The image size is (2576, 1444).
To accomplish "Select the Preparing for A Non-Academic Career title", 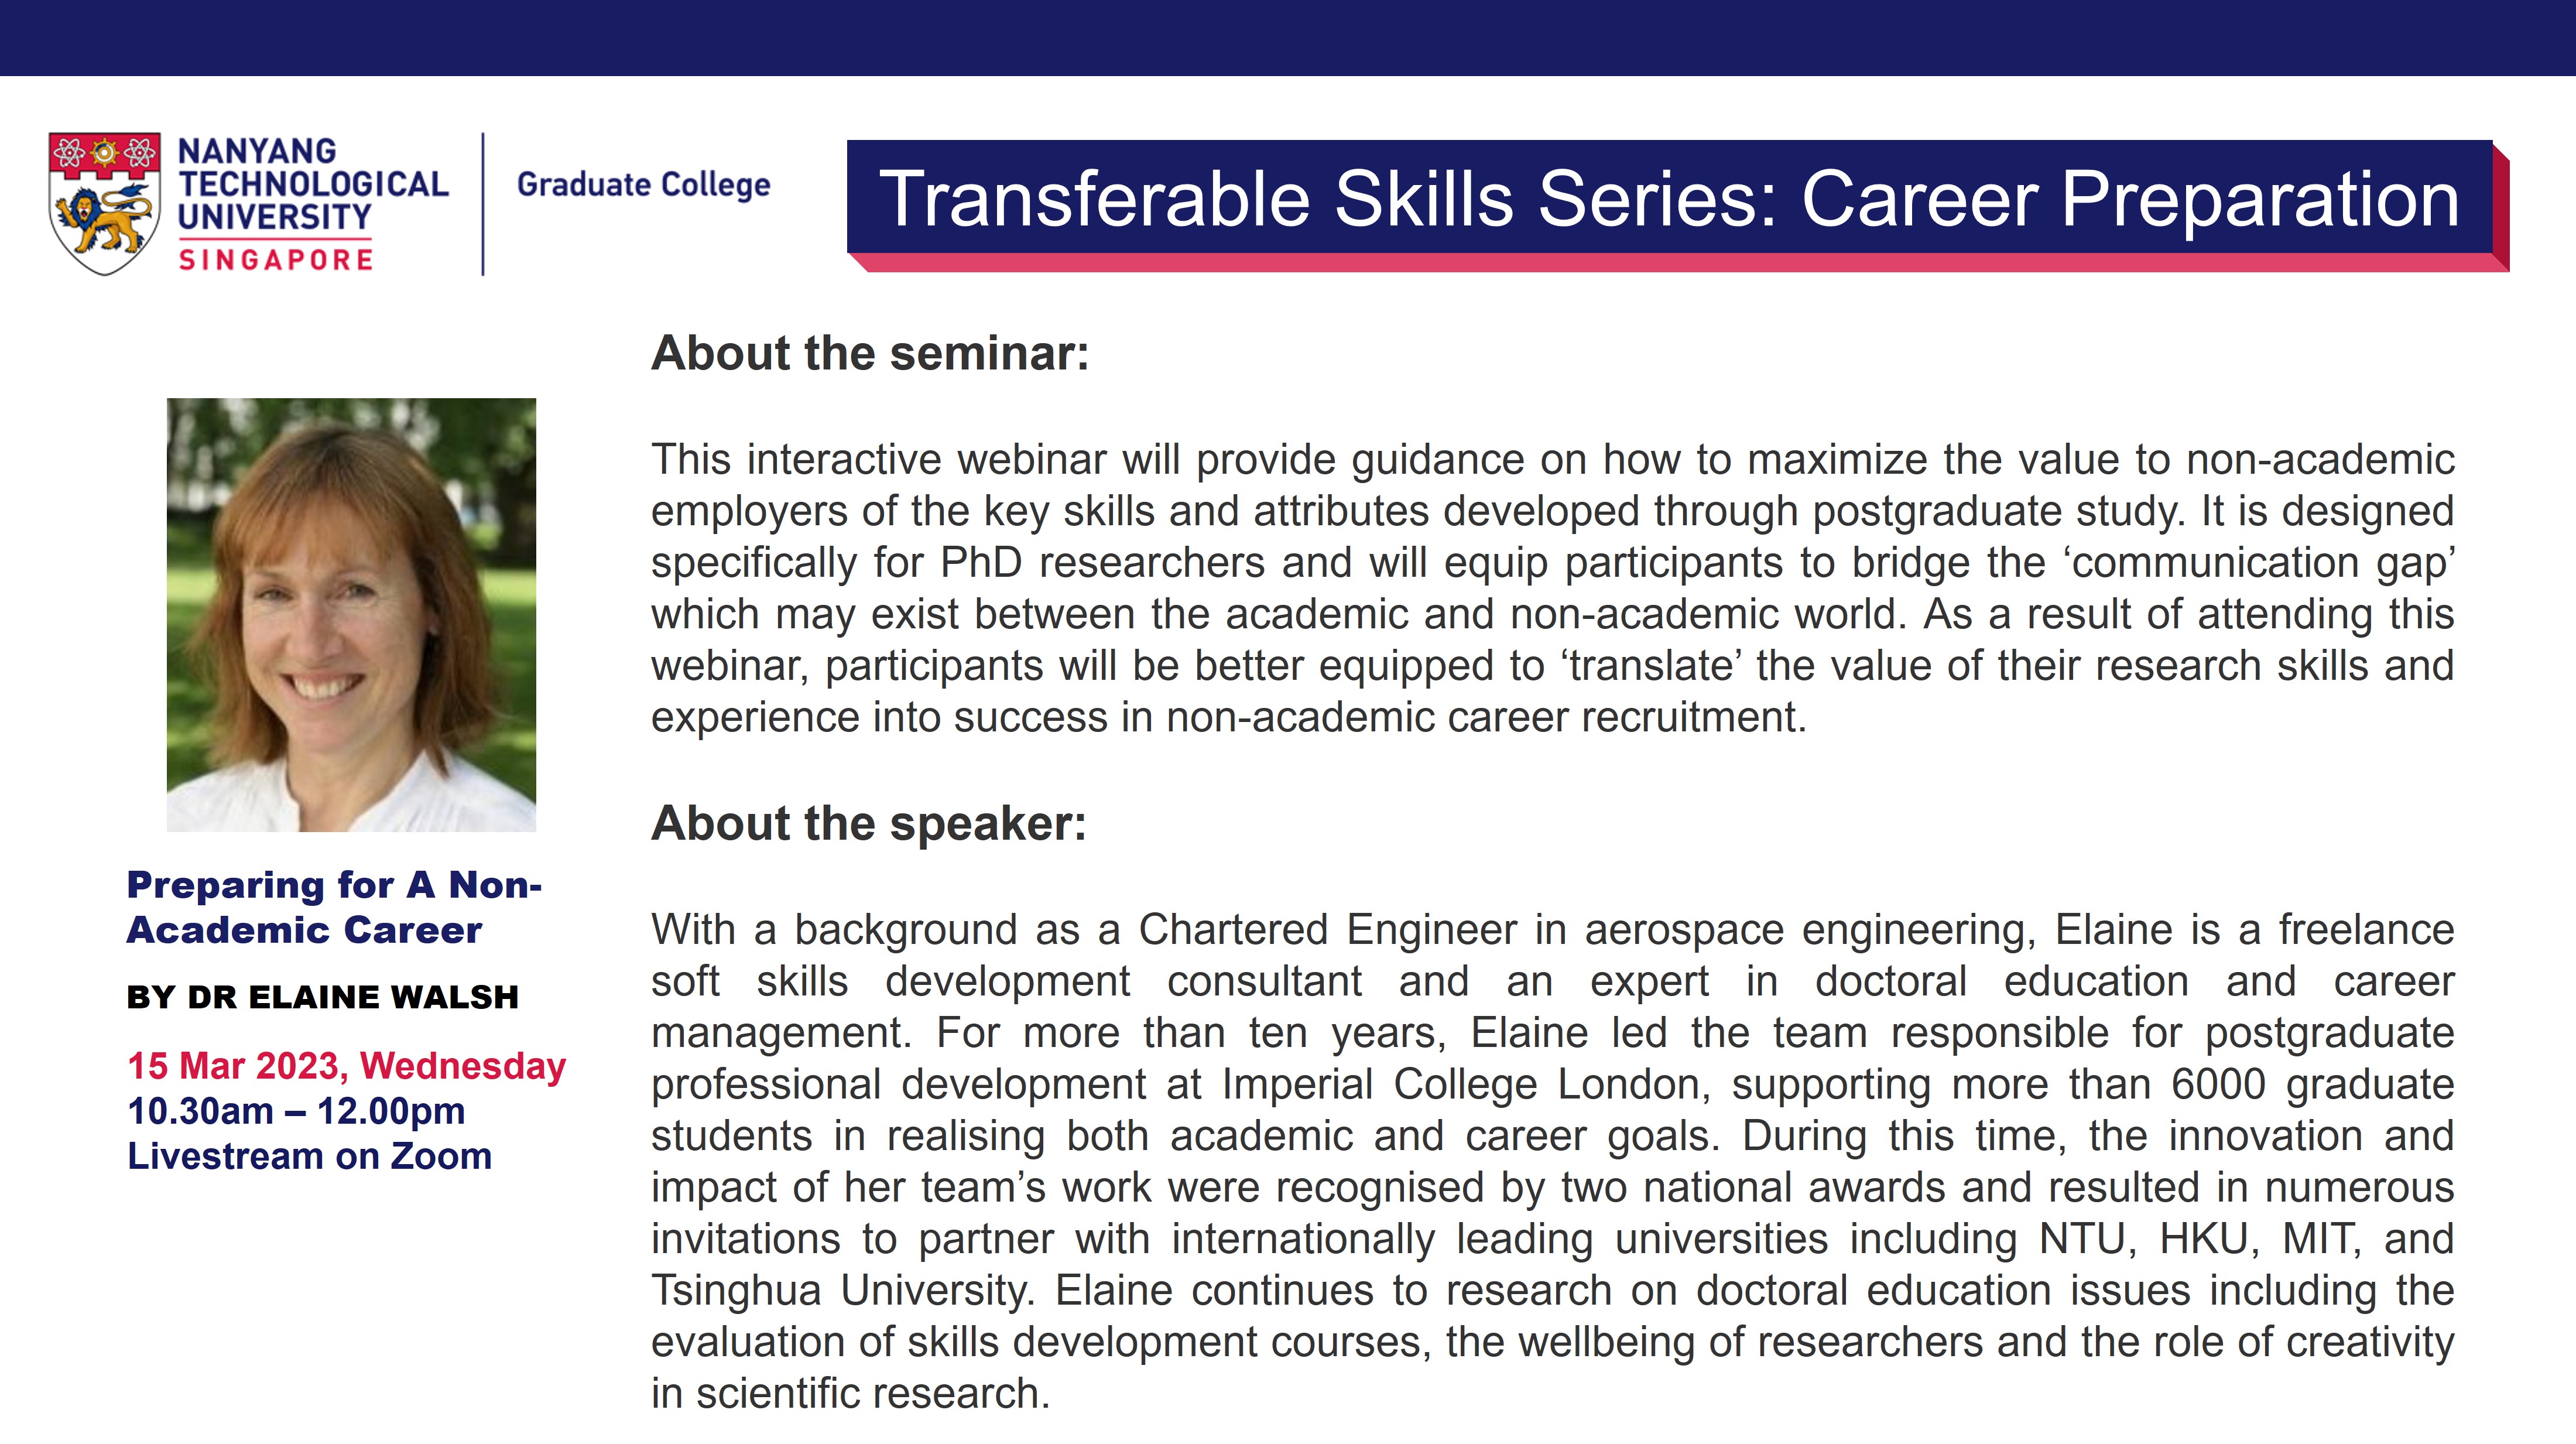I will click(x=333, y=907).
